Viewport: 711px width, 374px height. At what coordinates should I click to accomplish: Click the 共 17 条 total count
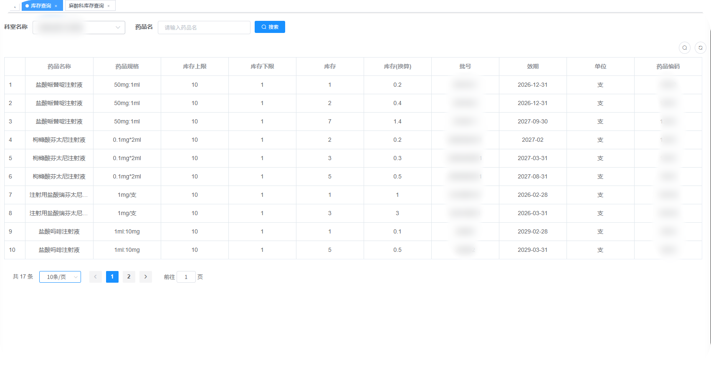pos(23,277)
